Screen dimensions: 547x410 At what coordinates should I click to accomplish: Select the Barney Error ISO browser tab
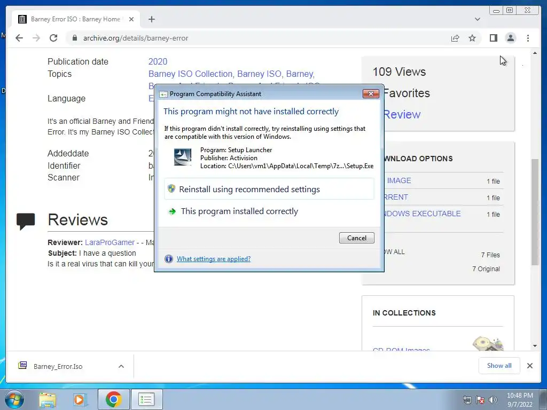point(75,19)
